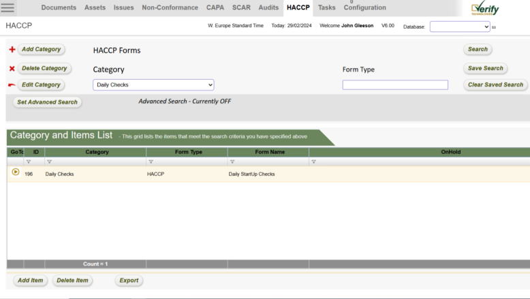
Task: Open the ID column filter icon
Action: (x=29, y=162)
